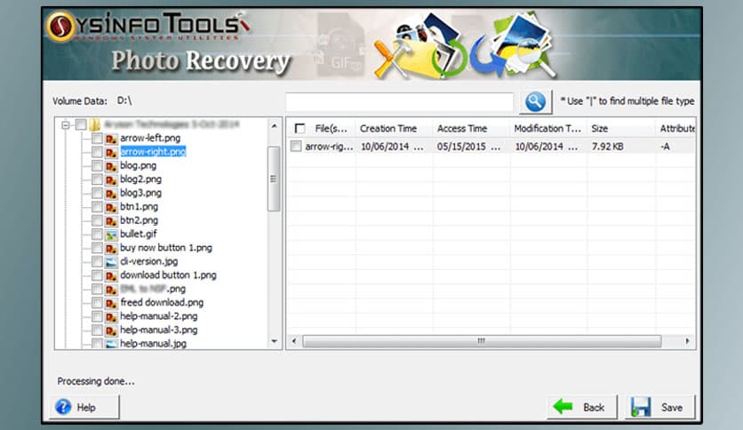Click the help-manual-3.png icon
743x430 pixels.
(x=111, y=331)
